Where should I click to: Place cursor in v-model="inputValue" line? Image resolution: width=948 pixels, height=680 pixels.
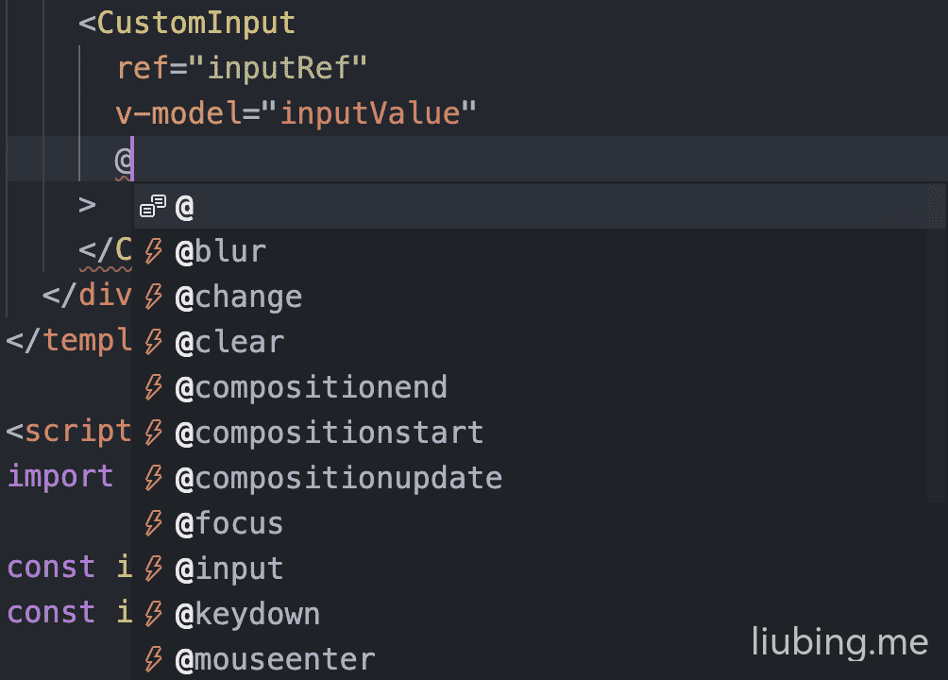click(x=296, y=113)
